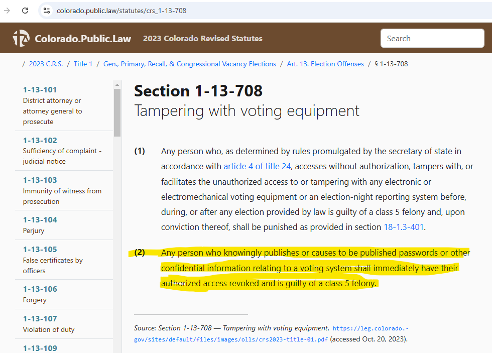Follow section 18-1.3-401 link
This screenshot has height=353, width=492.
[404, 227]
